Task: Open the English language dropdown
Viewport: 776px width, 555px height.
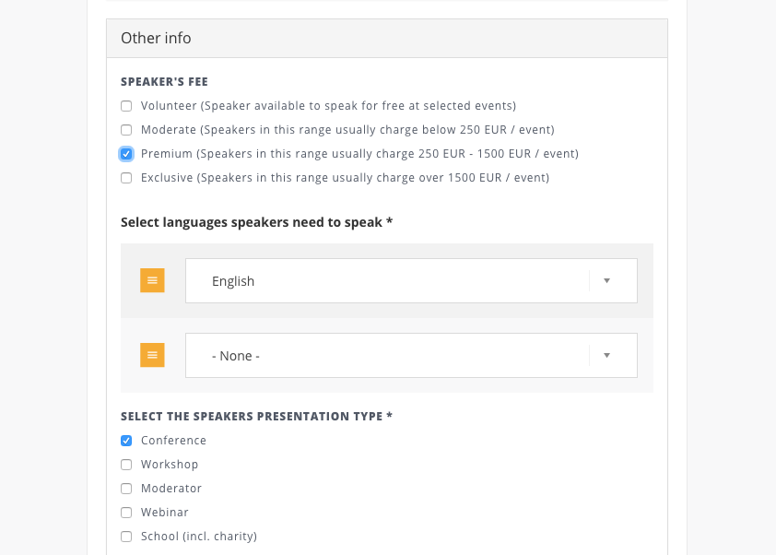Action: (387, 281)
